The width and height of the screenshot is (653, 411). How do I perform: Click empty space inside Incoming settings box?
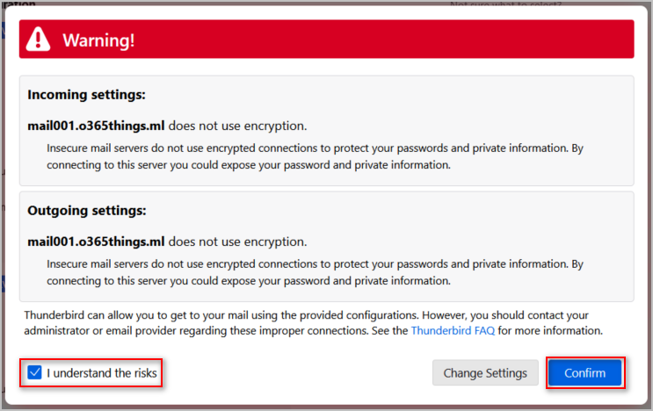tap(458, 104)
